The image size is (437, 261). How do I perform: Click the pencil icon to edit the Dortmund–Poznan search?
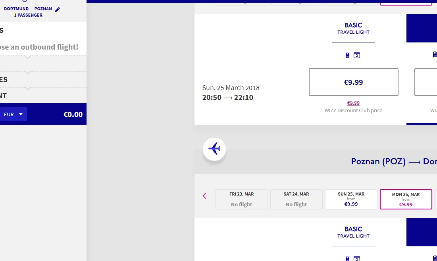click(x=58, y=9)
